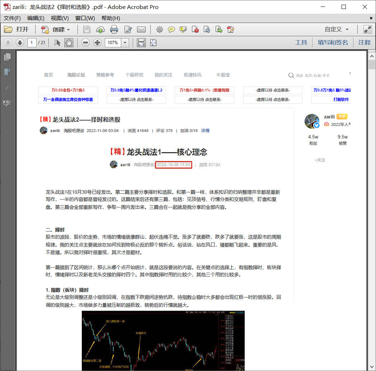
Task: Click the 首页 nav link
Action: pyautogui.click(x=48, y=75)
